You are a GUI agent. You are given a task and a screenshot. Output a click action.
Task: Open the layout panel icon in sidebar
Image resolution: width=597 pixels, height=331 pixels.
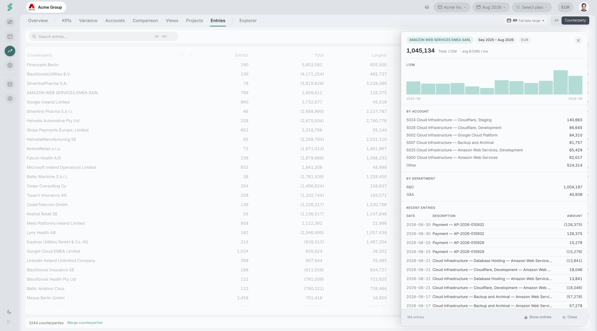click(x=10, y=37)
